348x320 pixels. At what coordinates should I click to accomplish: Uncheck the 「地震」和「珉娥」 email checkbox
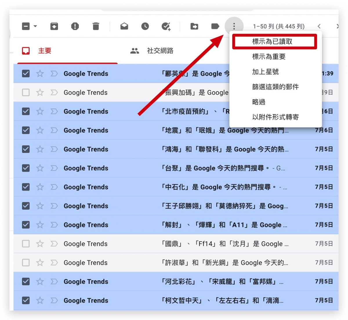point(26,130)
